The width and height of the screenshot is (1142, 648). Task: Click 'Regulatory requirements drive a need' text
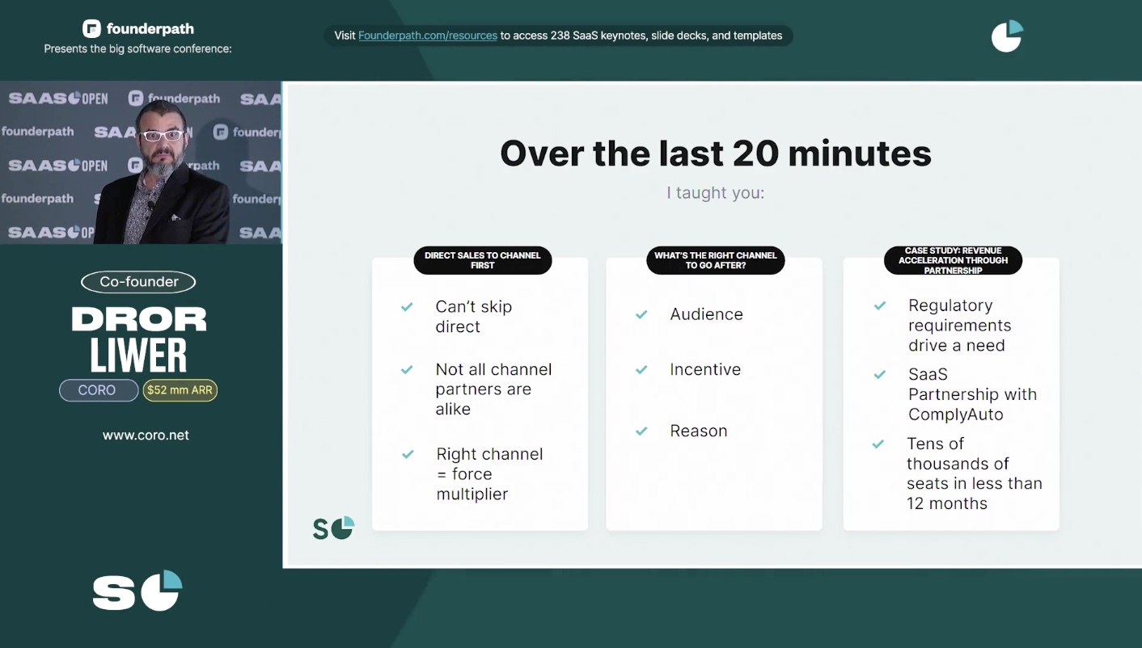pyautogui.click(x=959, y=326)
